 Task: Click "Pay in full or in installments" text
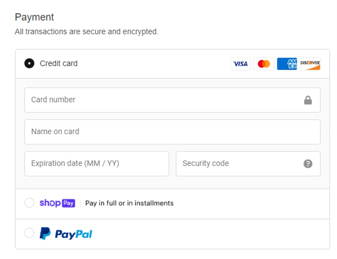click(129, 203)
